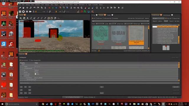Select Show All in Prefab Browser
This screenshot has height=106, width=189.
(x=166, y=18)
